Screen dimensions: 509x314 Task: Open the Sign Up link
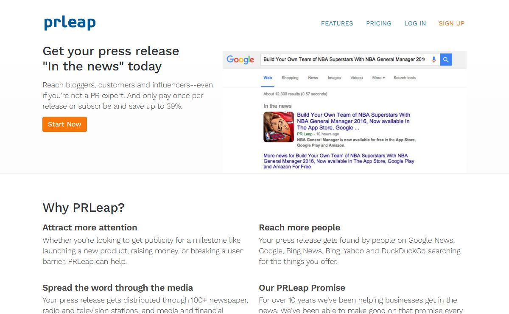tap(451, 23)
